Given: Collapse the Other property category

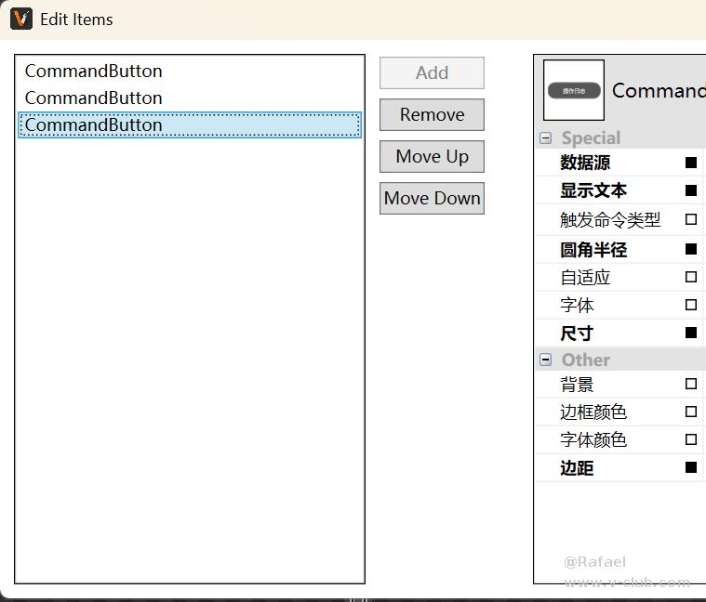Looking at the screenshot, I should [x=546, y=360].
